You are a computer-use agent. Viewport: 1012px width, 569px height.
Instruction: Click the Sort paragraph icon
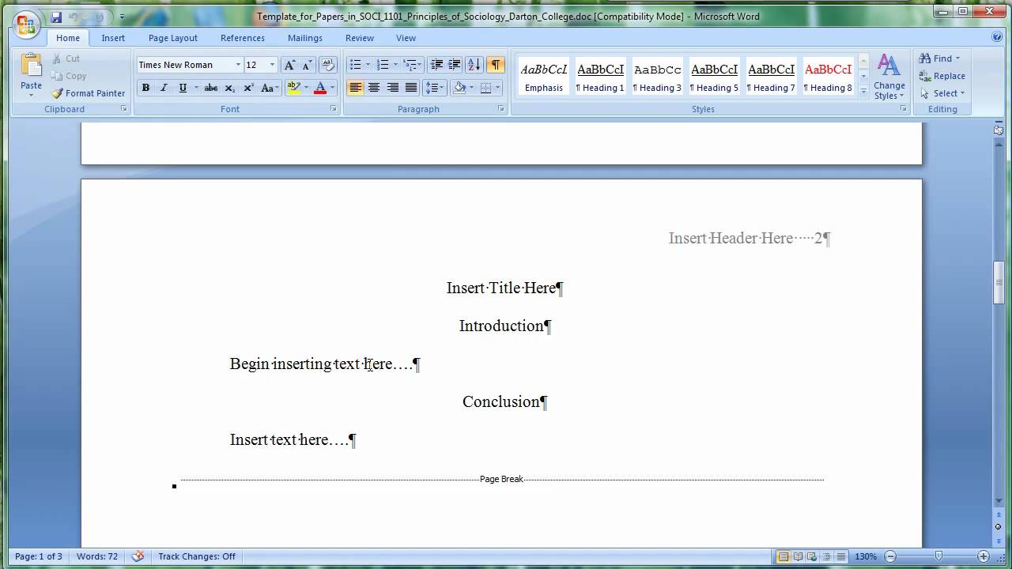tap(474, 65)
